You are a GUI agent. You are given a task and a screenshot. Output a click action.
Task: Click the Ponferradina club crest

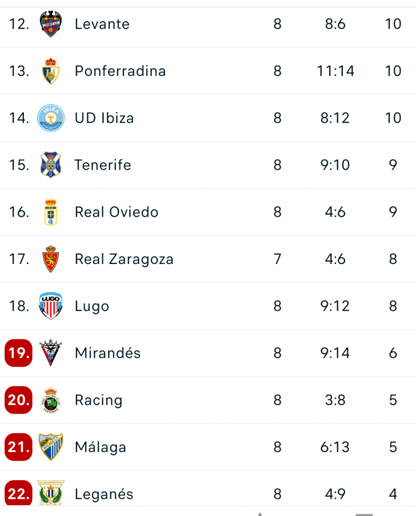tap(51, 71)
